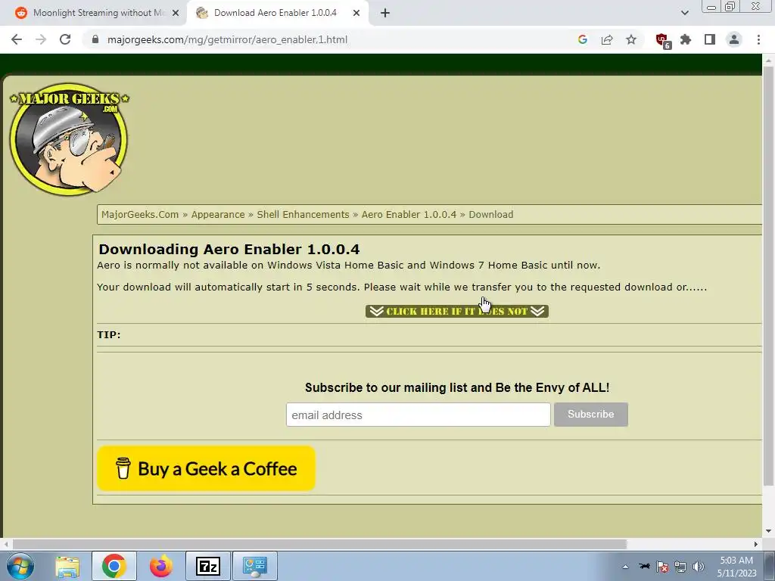Click the vertical scrollbar thumb

coord(768,275)
